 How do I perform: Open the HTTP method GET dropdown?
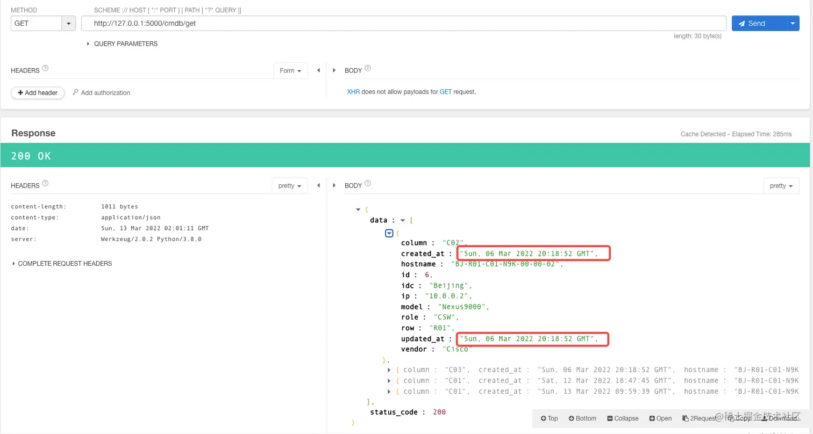44,24
